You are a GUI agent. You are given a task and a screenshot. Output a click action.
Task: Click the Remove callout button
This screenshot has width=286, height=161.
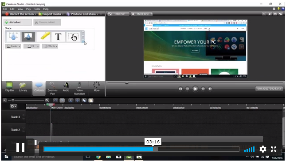pyautogui.click(x=47, y=22)
